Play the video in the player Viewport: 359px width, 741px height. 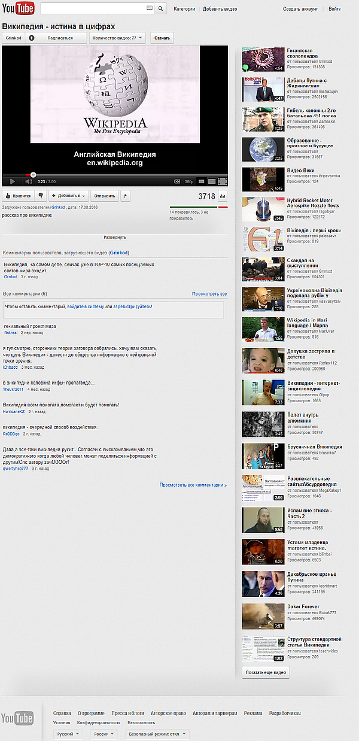coord(11,181)
